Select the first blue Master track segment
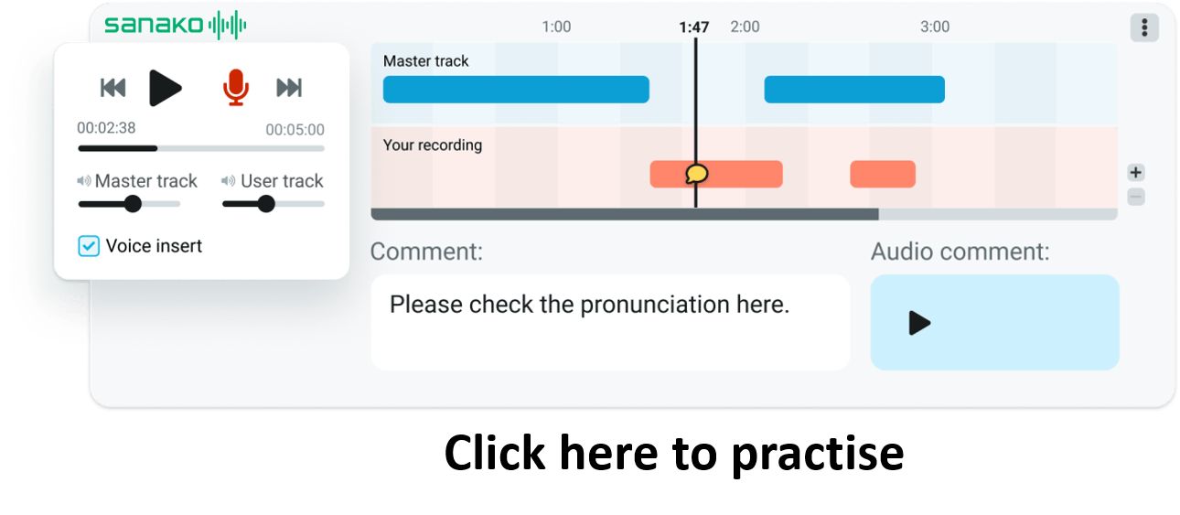Image resolution: width=1180 pixels, height=515 pixels. (516, 90)
